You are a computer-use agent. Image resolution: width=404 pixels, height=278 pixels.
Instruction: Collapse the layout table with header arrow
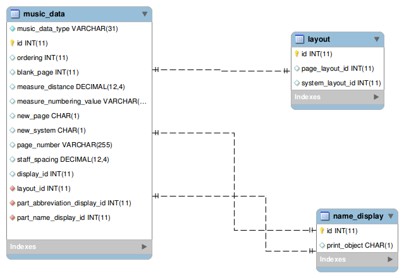coord(377,39)
